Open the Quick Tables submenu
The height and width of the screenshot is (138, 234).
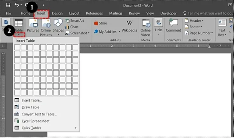click(47, 128)
